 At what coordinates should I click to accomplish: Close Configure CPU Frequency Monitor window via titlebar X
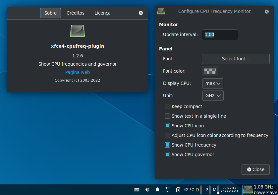point(267,12)
